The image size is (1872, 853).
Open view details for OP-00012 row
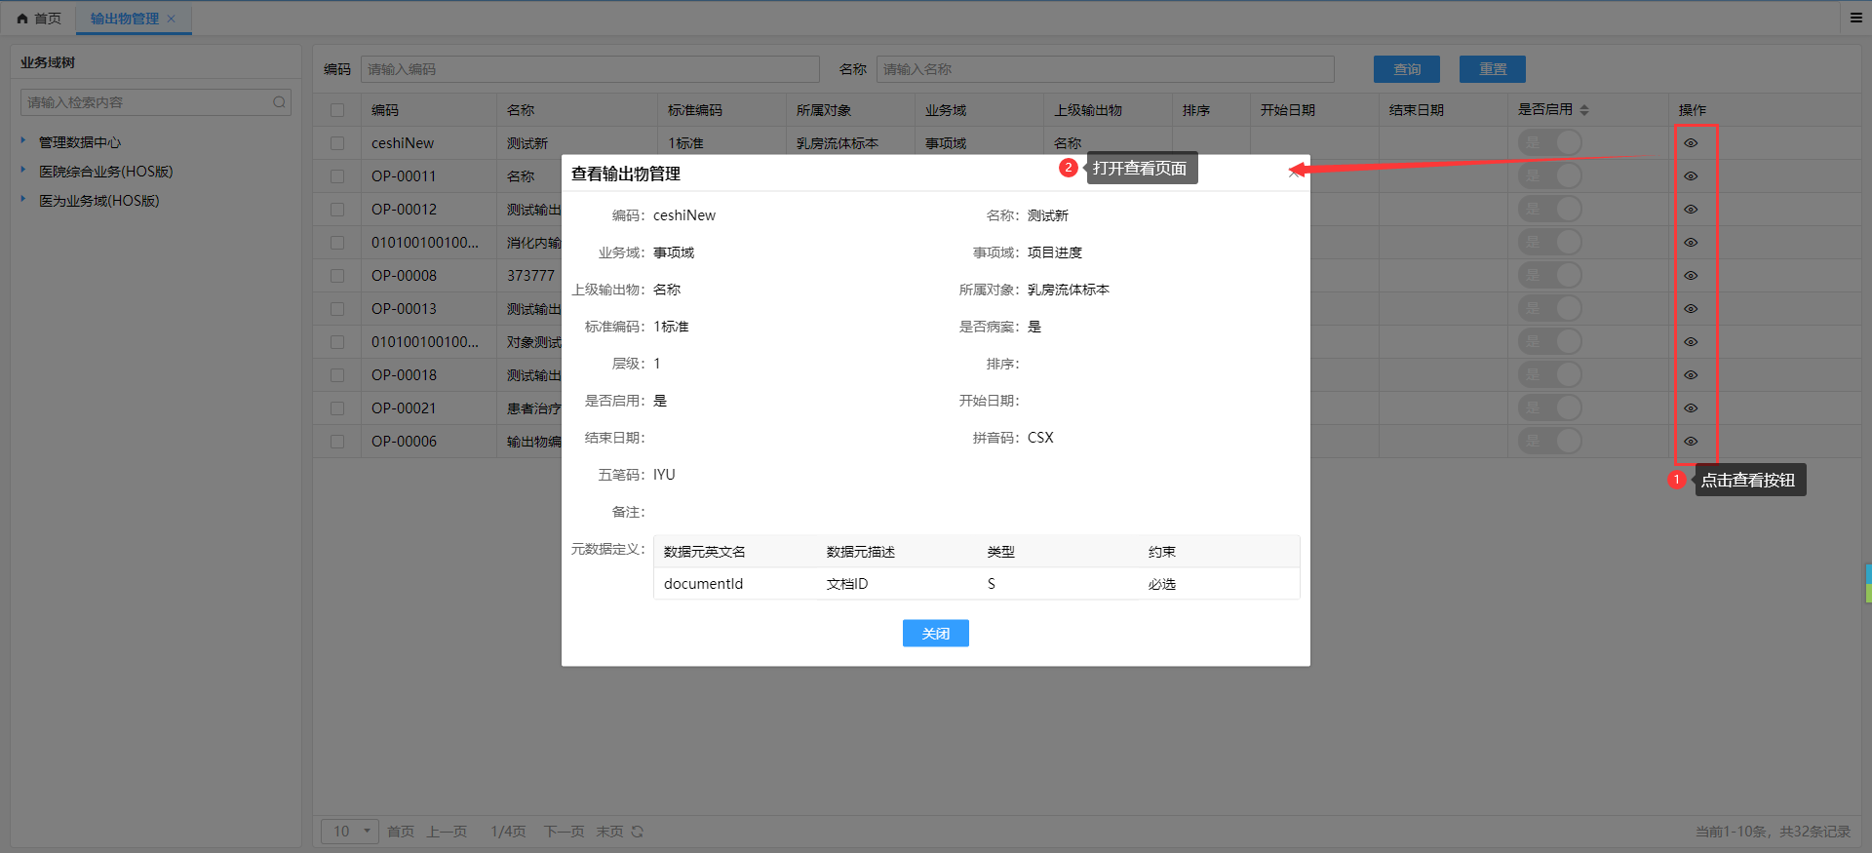pyautogui.click(x=1691, y=210)
